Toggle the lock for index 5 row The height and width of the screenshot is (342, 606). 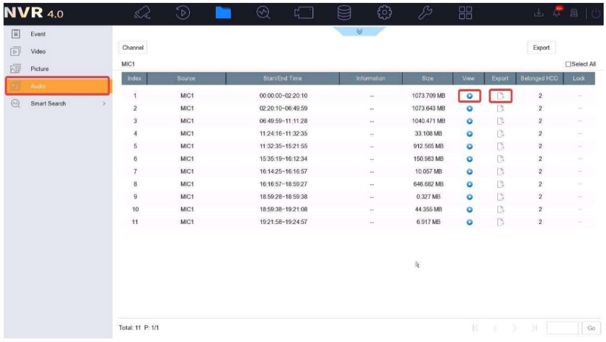[580, 145]
